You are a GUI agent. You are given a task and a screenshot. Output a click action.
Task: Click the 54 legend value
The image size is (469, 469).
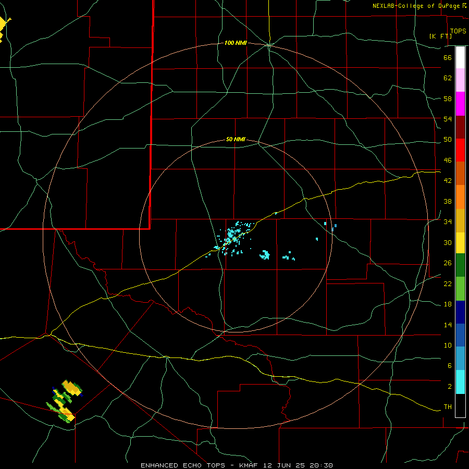448,119
